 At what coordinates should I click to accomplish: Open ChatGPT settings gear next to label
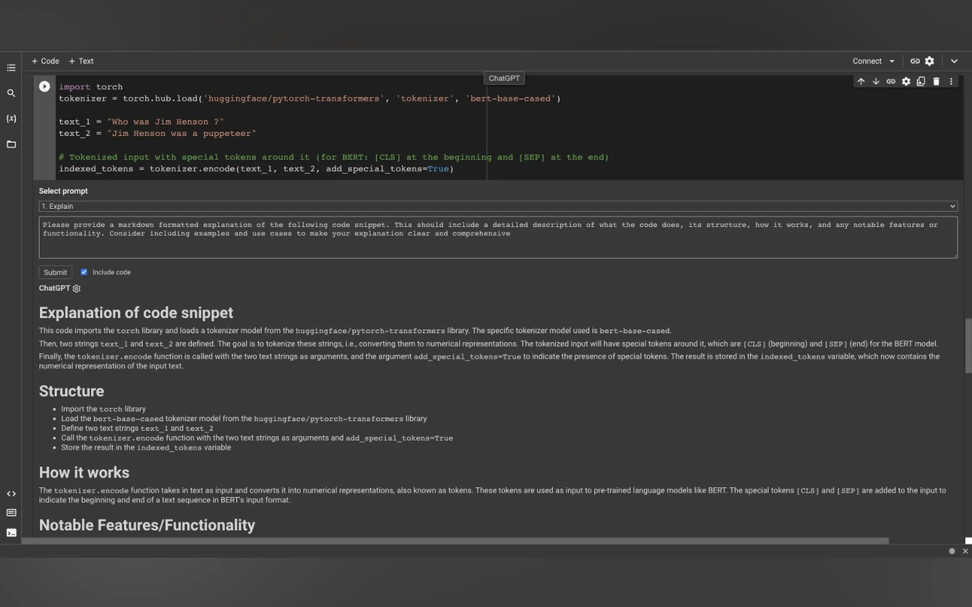pos(77,288)
